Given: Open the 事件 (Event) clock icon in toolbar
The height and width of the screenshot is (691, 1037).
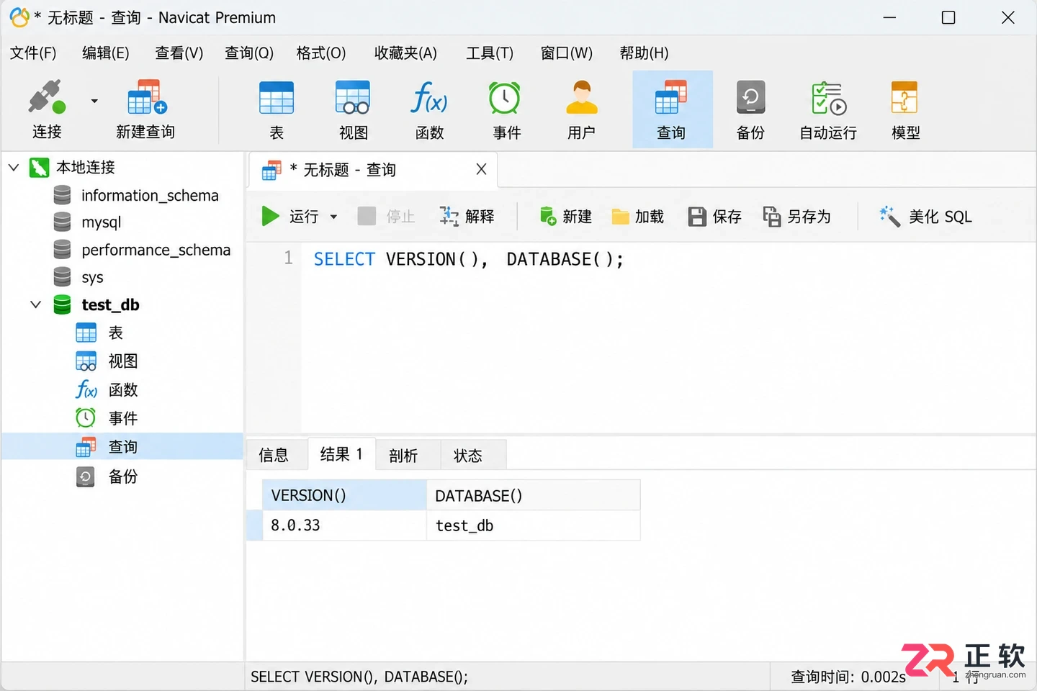Looking at the screenshot, I should coord(505,98).
